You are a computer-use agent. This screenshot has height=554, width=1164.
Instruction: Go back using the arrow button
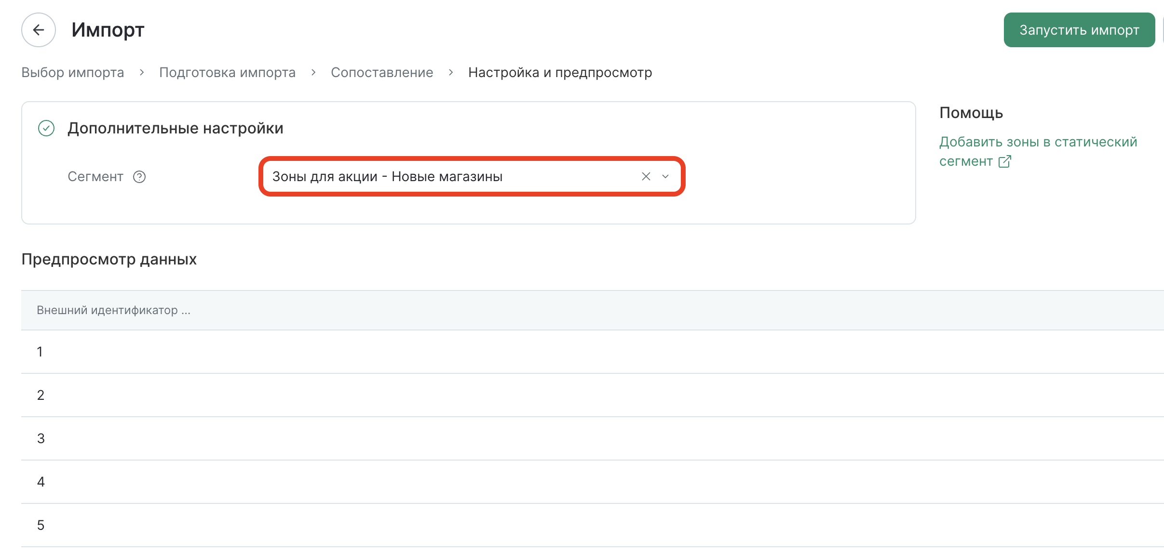click(x=39, y=30)
